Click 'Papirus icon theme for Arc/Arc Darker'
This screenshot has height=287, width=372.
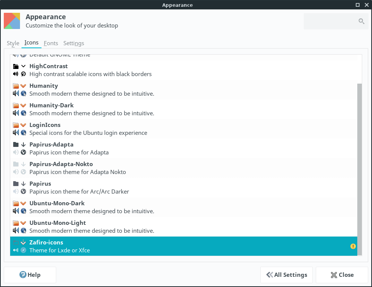tap(79, 191)
